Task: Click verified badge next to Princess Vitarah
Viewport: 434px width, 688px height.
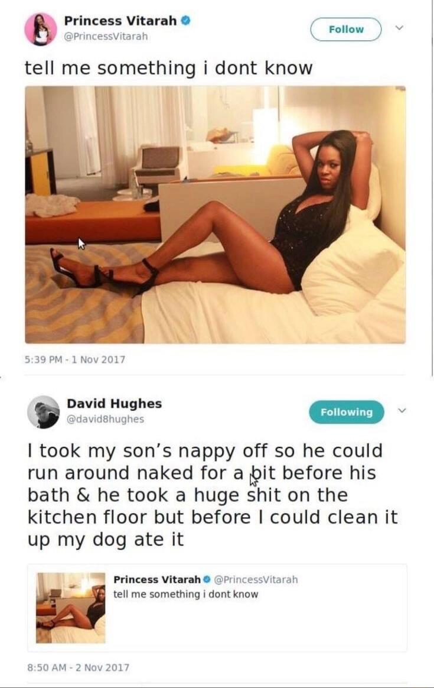Action: 186,20
